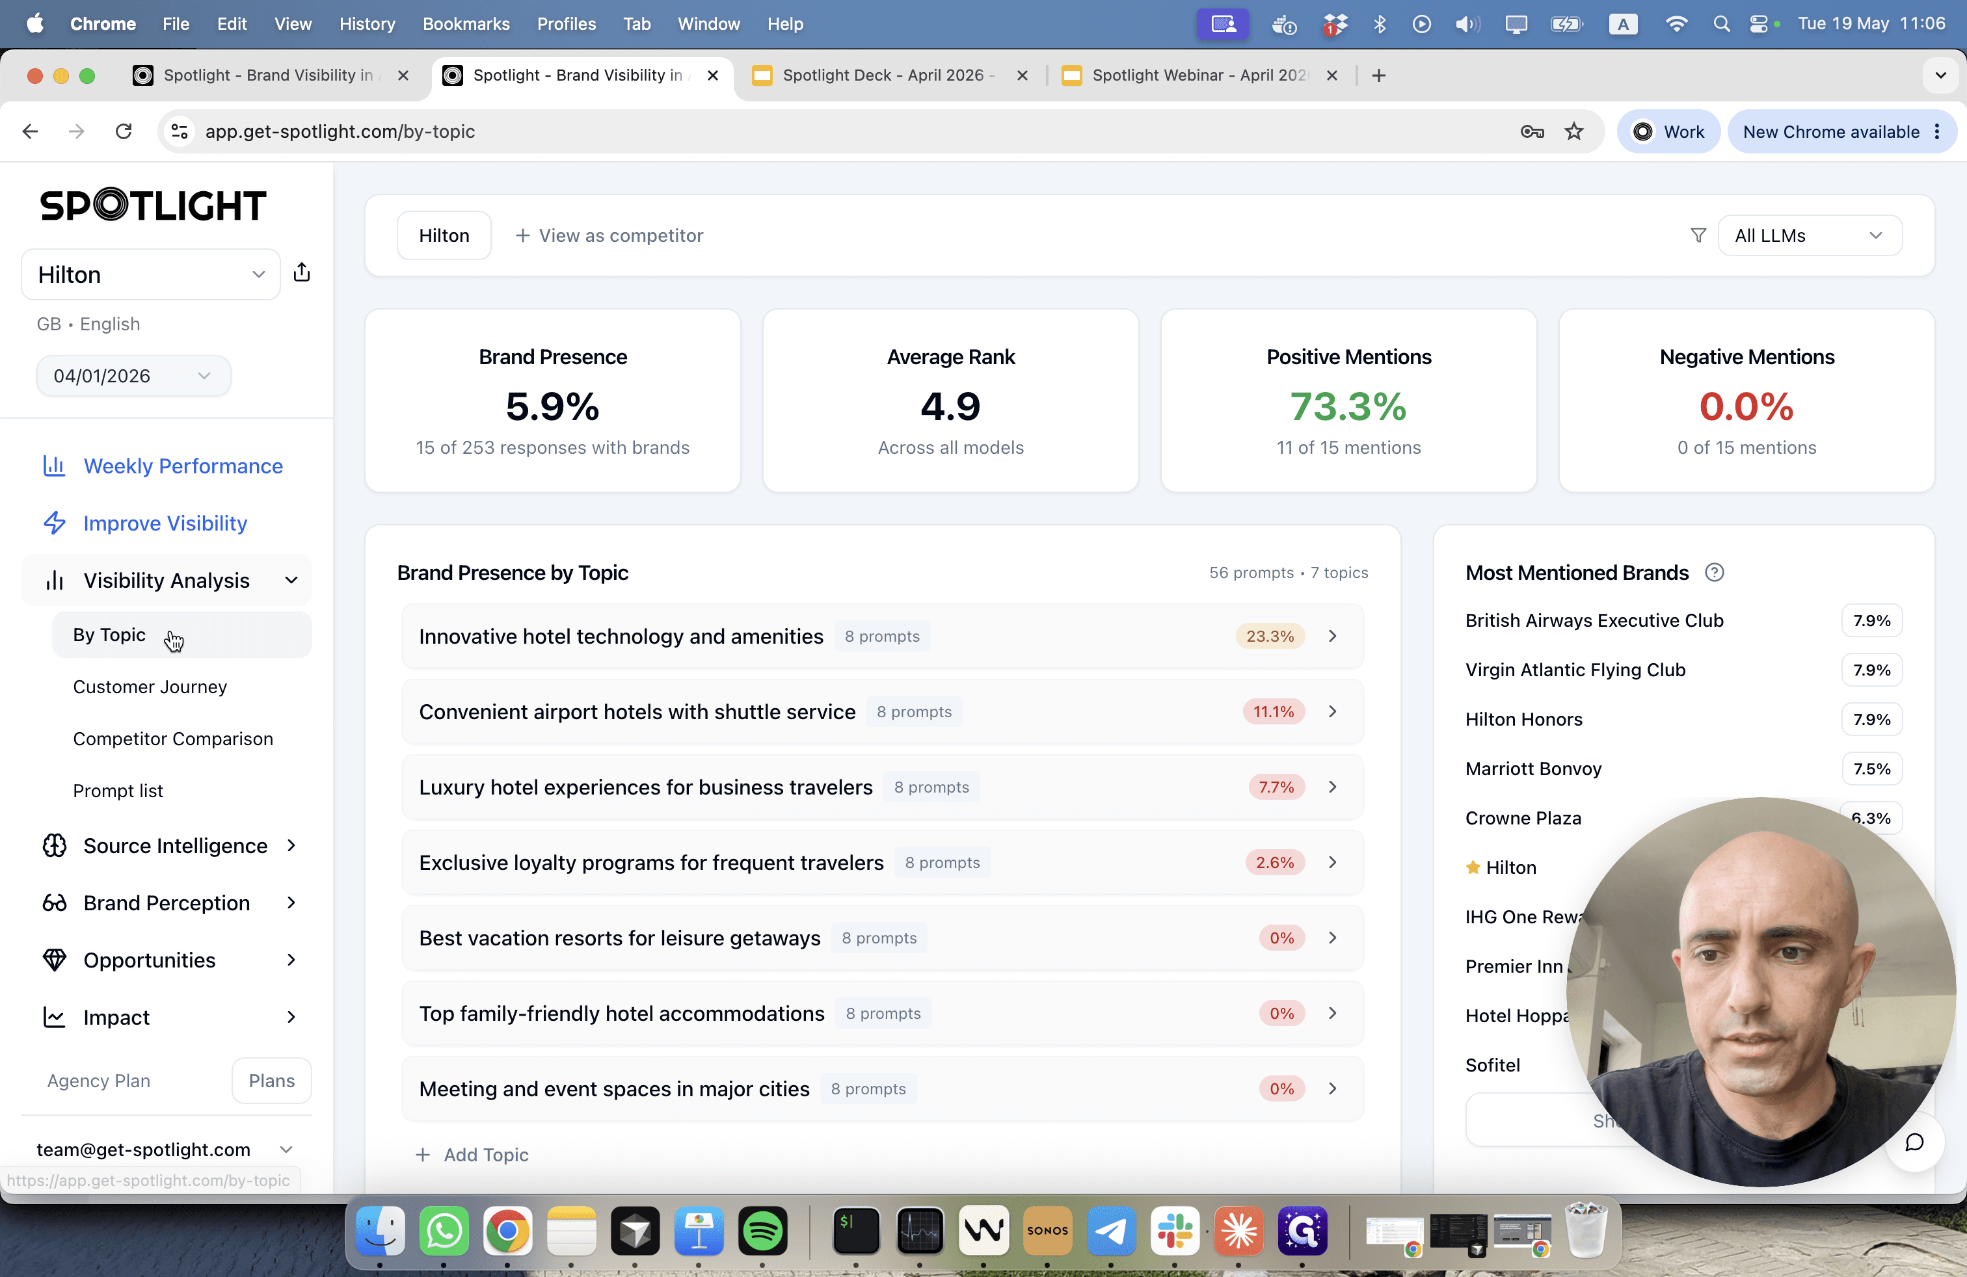Open Spotify from the dock

click(762, 1231)
